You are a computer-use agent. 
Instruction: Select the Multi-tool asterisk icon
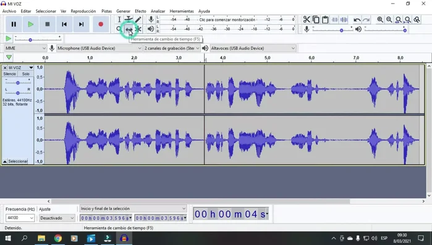138,29
